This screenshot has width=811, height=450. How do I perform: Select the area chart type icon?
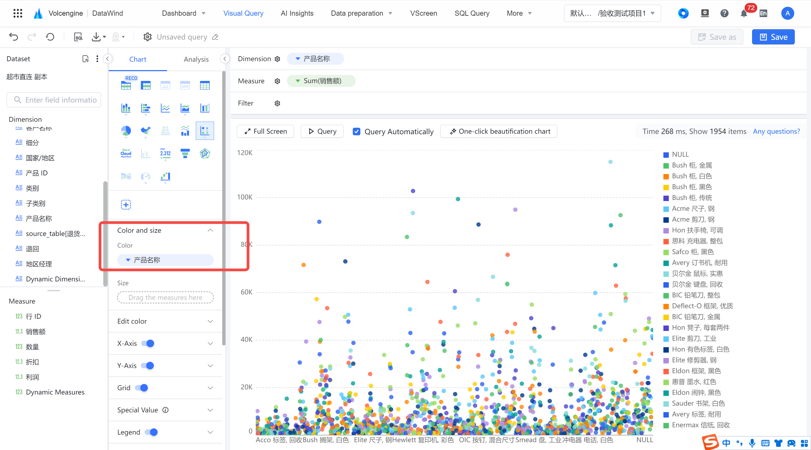pyautogui.click(x=185, y=108)
